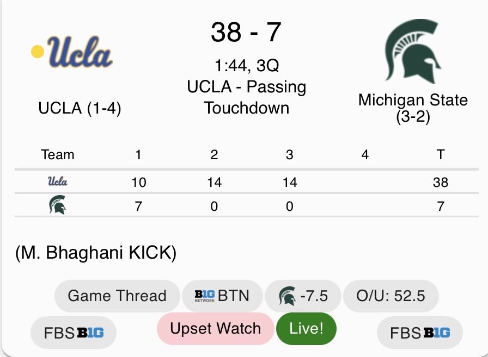
Task: Click the left FBS Big Ten badge
Action: [x=74, y=333]
